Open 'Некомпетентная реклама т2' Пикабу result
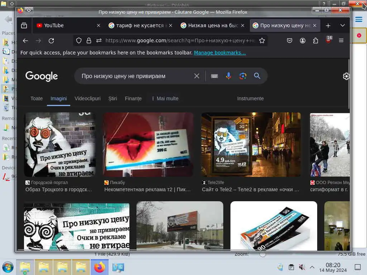This screenshot has width=367, height=275. (147, 189)
